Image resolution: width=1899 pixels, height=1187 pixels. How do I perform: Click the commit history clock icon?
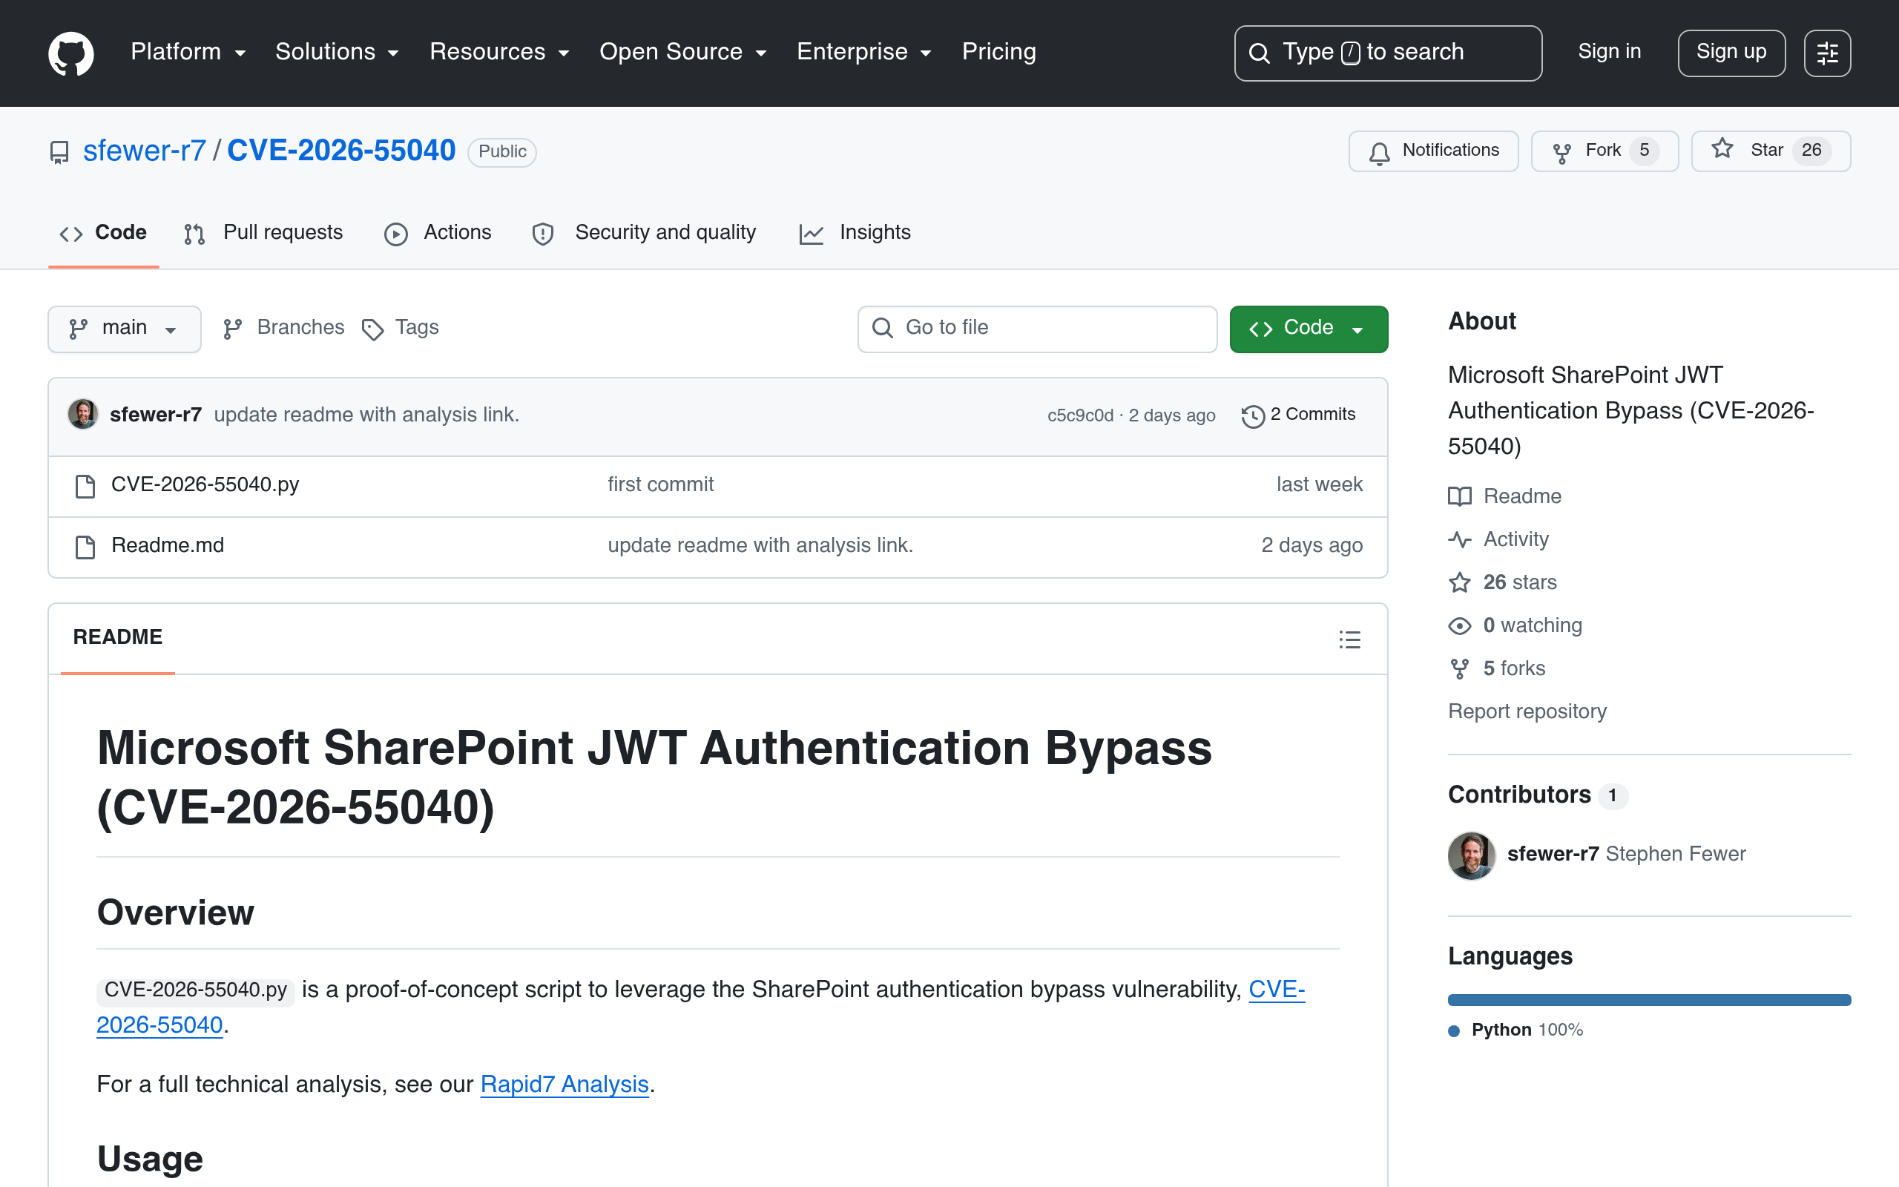point(1252,415)
